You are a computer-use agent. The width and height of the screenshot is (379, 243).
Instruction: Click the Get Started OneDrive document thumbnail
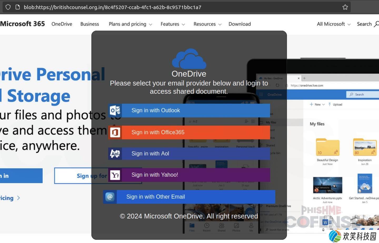tap(365, 184)
